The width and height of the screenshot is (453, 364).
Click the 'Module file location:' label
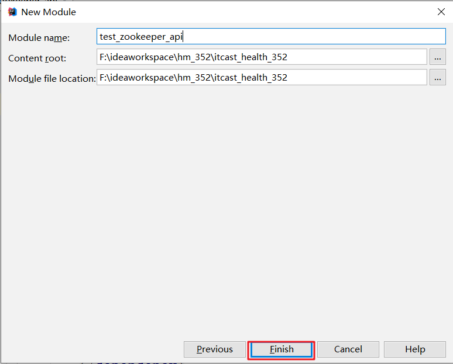pyautogui.click(x=52, y=78)
